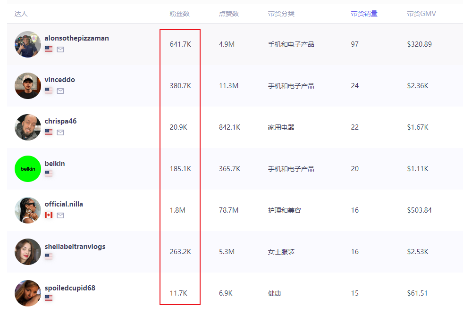Click the envelope icon under vinceddo
The height and width of the screenshot is (314, 463).
click(60, 91)
